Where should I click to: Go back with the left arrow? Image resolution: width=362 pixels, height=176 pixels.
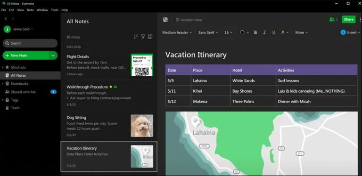pyautogui.click(x=6, y=19)
